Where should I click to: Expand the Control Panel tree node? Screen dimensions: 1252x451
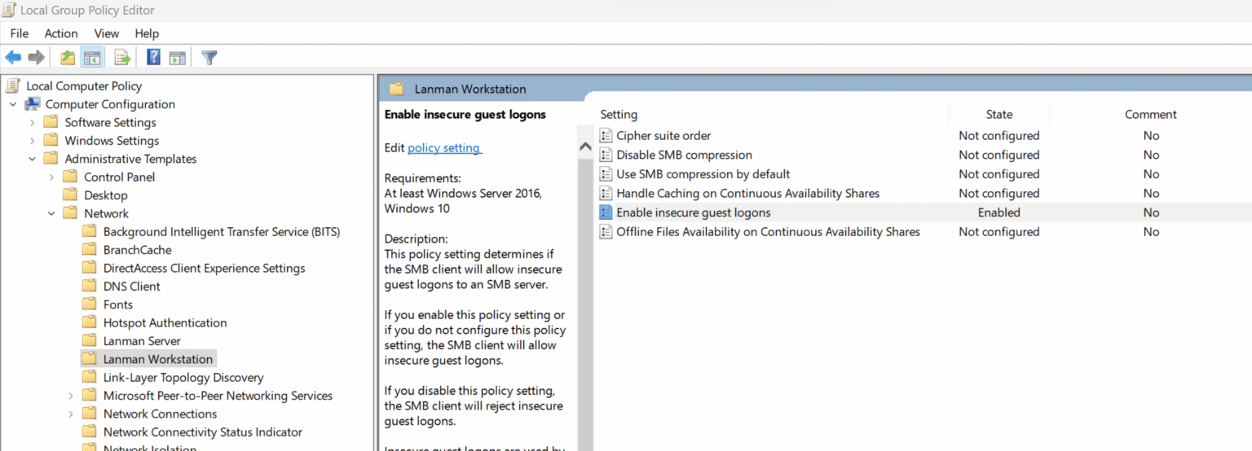(51, 177)
